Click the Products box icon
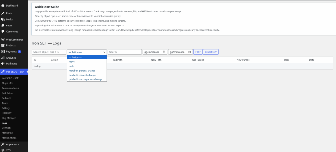This screenshot has height=152, width=336. click(x=3, y=45)
